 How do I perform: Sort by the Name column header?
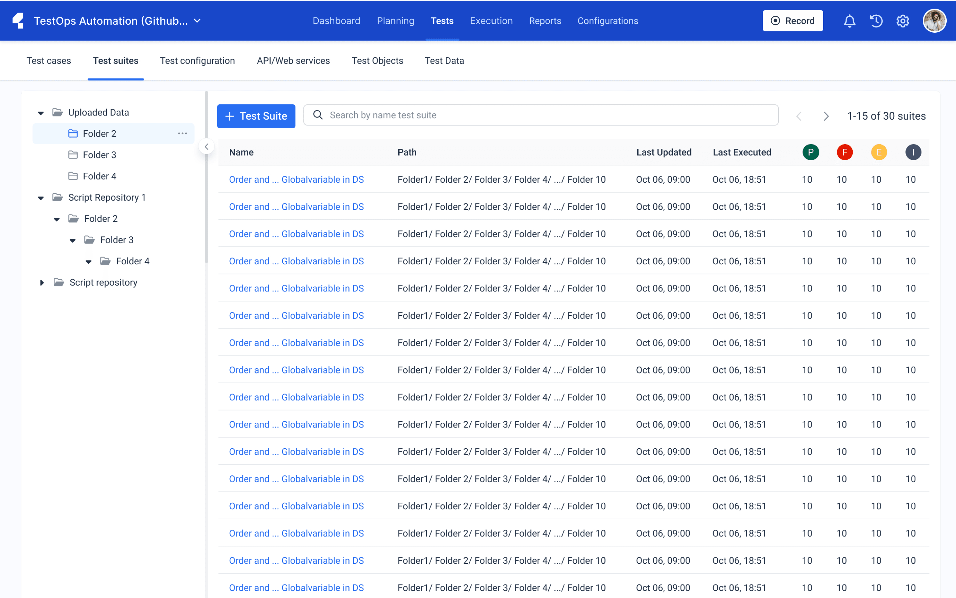click(241, 152)
